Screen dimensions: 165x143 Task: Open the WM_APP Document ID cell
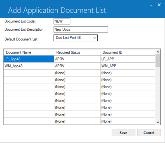pos(128,66)
